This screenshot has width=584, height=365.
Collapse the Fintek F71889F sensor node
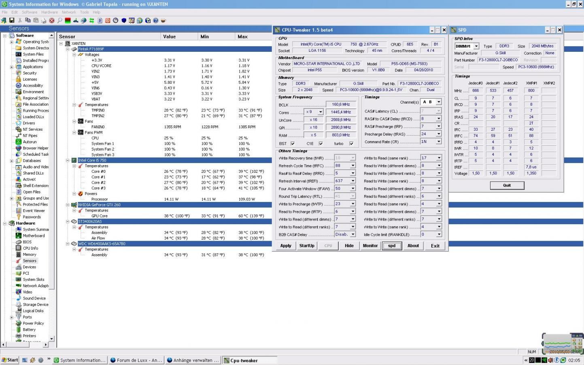point(68,49)
